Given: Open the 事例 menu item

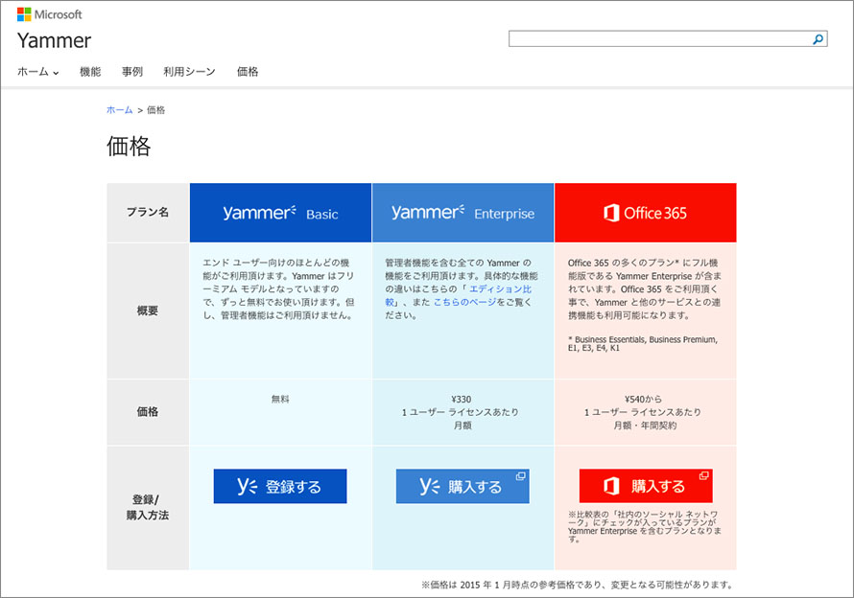Looking at the screenshot, I should [131, 72].
